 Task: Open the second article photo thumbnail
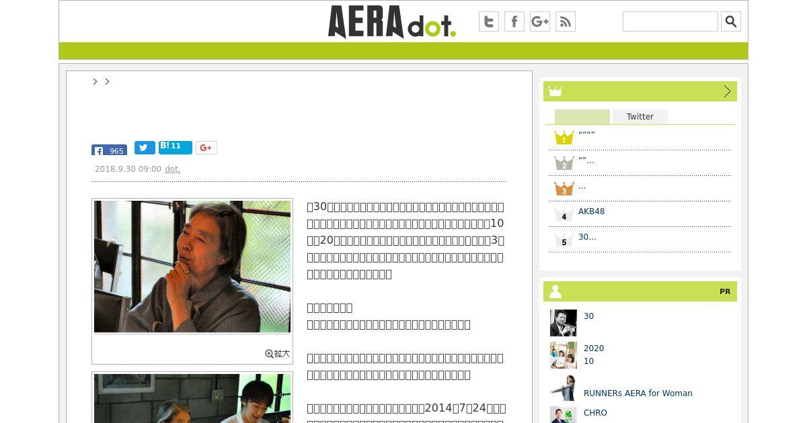point(192,398)
